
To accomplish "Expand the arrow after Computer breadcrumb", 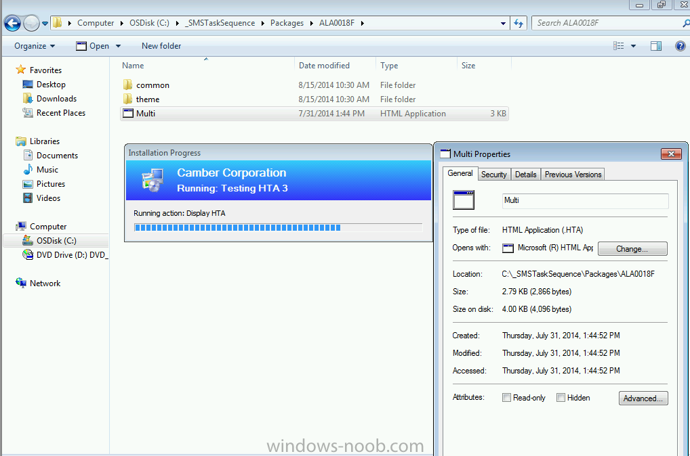I will [122, 23].
